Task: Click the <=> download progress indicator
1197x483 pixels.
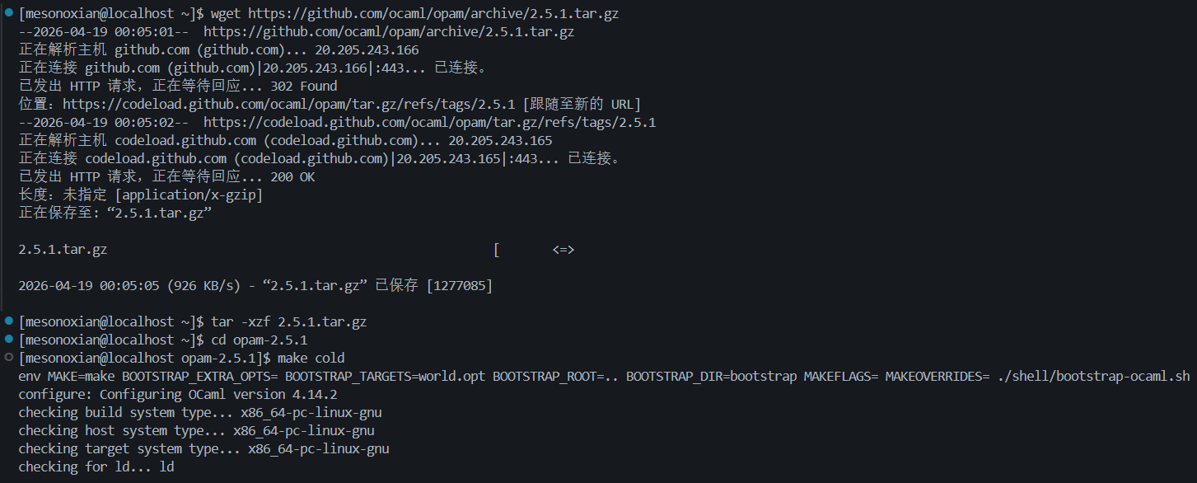Action: (563, 249)
